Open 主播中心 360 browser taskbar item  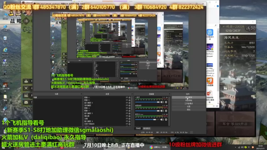(x=159, y=147)
